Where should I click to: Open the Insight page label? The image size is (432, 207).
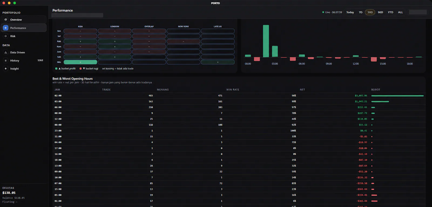15,69
